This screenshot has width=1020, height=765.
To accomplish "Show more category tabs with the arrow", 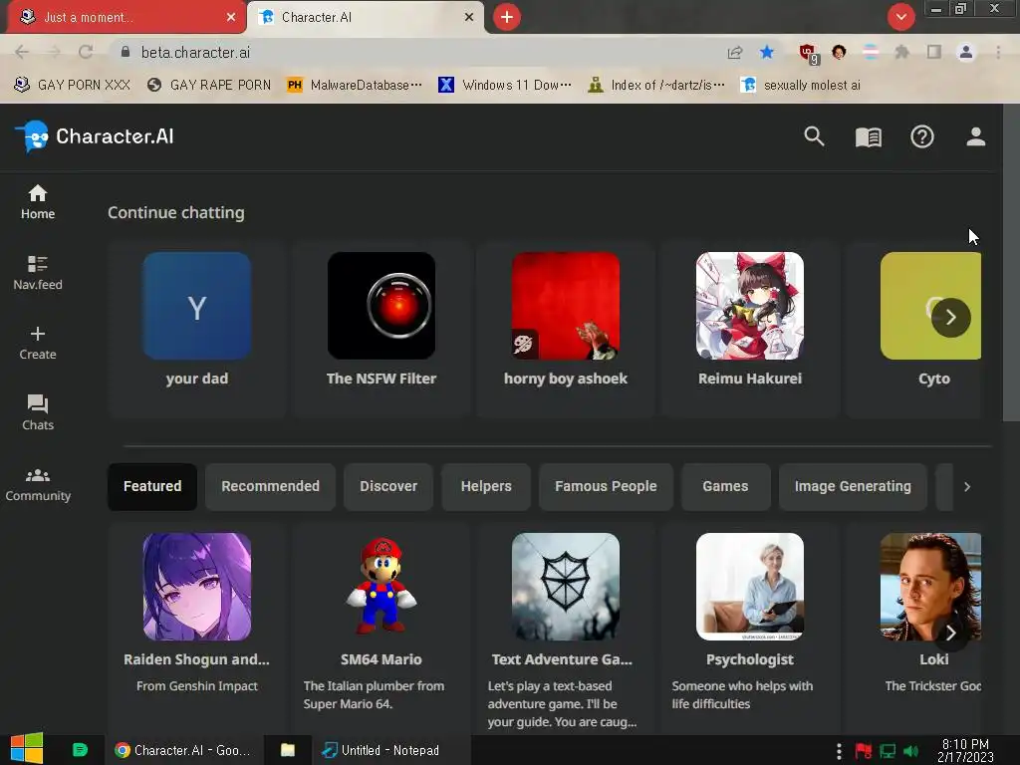I will pos(967,486).
